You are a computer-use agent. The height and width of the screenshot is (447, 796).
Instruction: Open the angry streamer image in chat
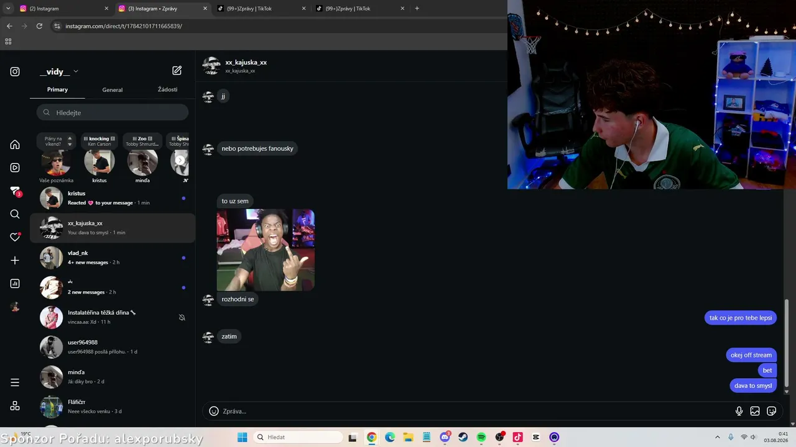tap(266, 250)
